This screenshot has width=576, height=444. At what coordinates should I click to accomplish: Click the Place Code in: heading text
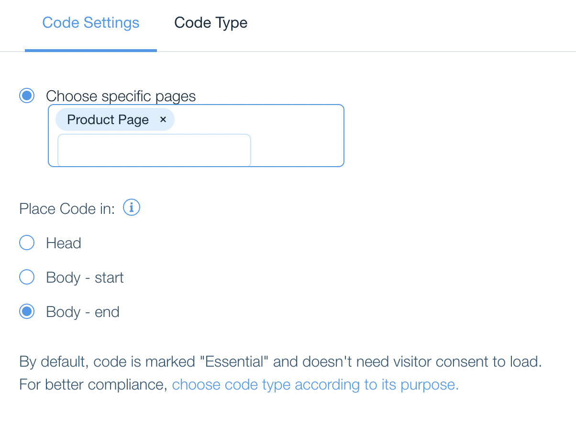tap(67, 209)
